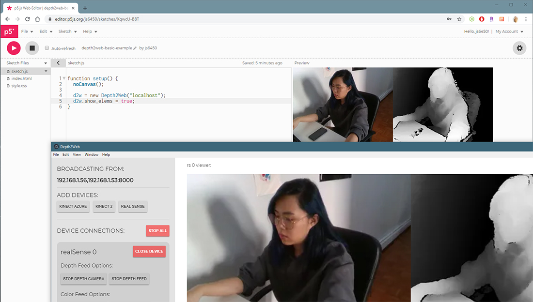Image resolution: width=533 pixels, height=302 pixels.
Task: Expand the My Account dropdown
Action: point(509,31)
